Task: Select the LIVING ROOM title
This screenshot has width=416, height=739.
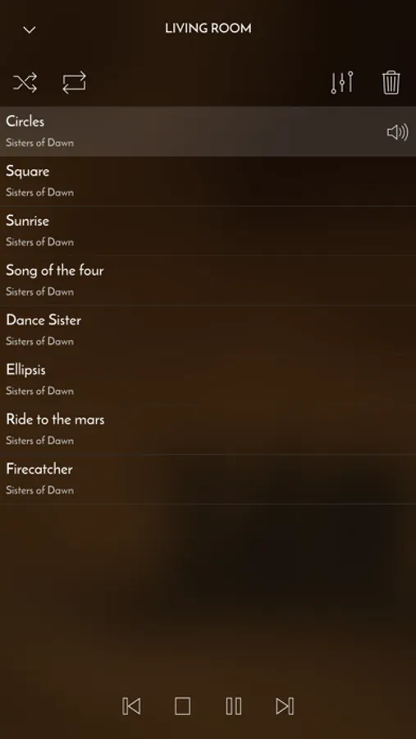Action: click(x=208, y=28)
